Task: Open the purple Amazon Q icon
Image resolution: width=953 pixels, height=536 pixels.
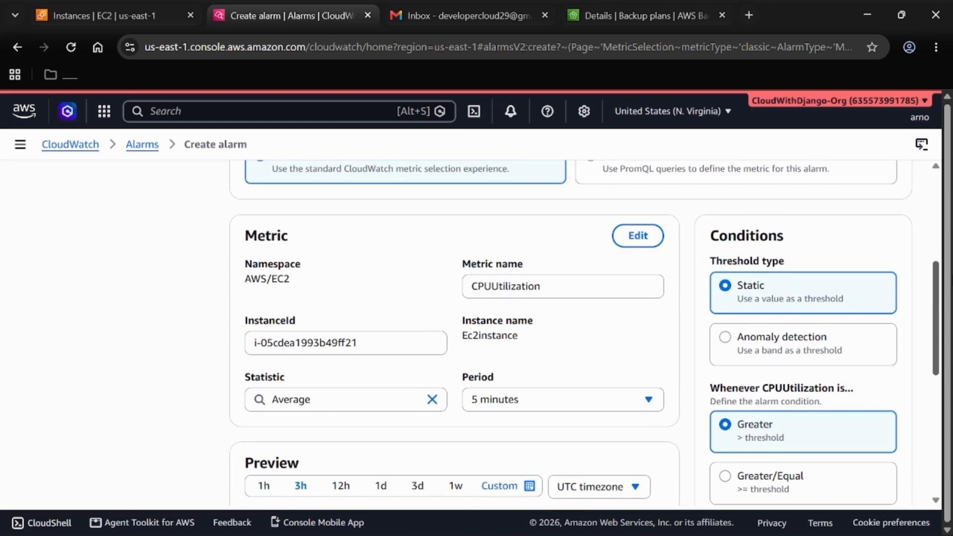Action: point(68,111)
